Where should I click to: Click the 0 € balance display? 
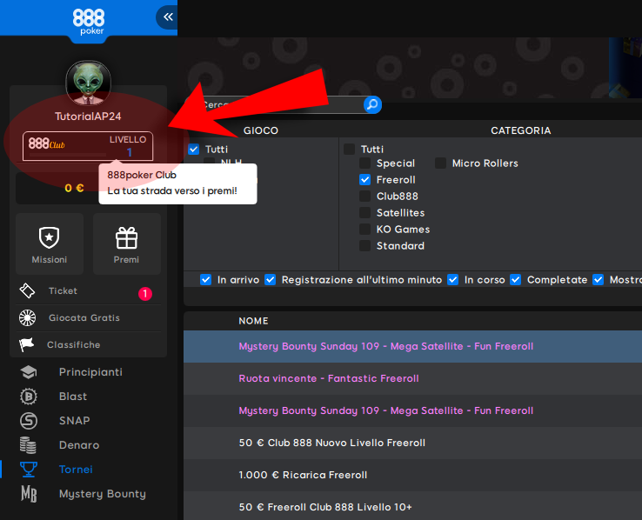(x=74, y=188)
